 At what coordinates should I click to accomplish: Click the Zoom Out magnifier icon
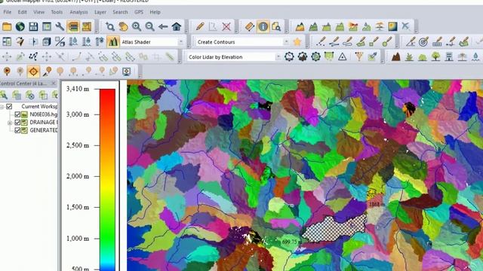(x=149, y=27)
